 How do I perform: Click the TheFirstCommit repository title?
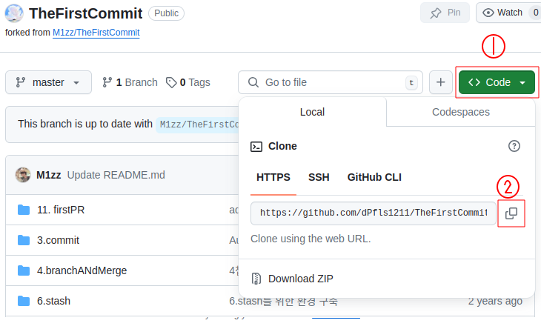pos(86,13)
